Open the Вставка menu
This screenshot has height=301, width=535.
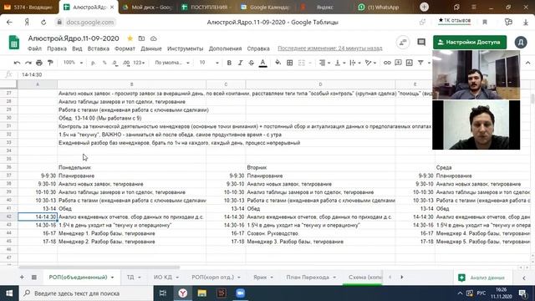point(99,48)
